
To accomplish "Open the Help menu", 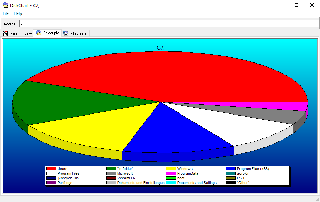I will click(18, 14).
